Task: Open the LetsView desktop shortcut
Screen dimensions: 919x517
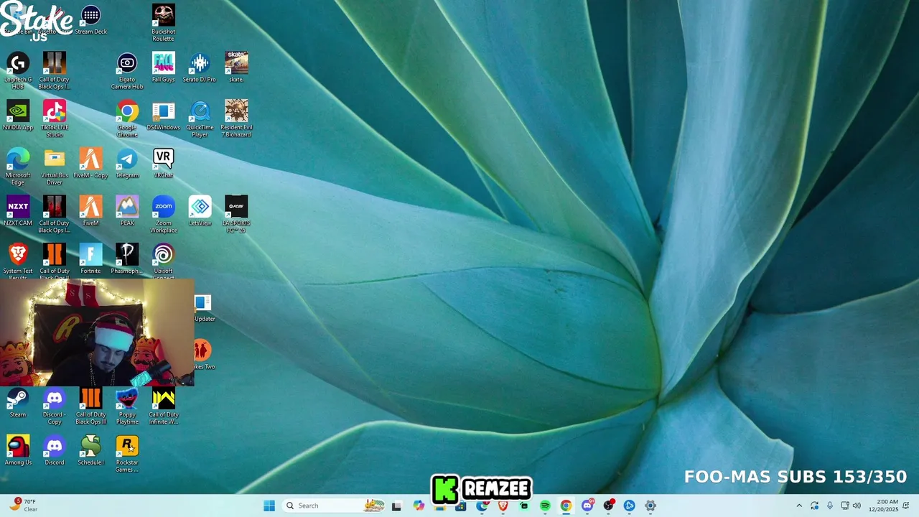Action: click(200, 211)
